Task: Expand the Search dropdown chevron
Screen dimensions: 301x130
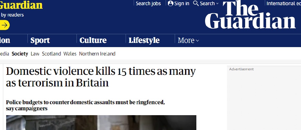Action: 217,4
